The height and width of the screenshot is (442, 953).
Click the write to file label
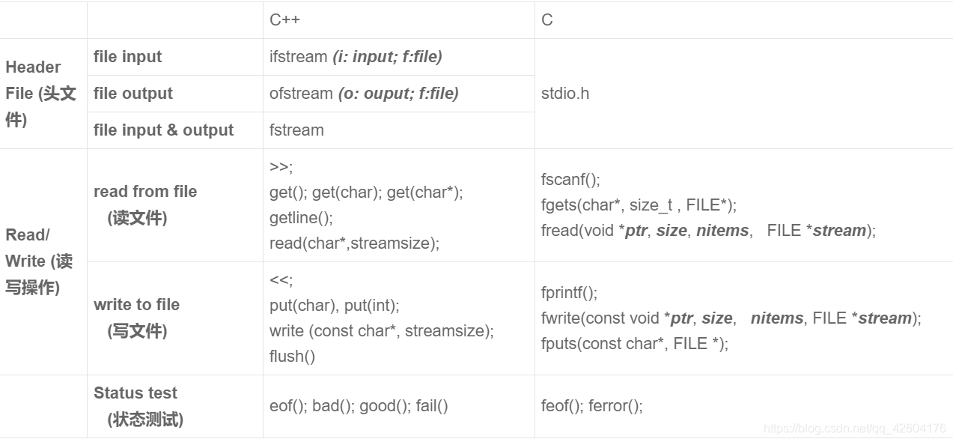pos(137,318)
